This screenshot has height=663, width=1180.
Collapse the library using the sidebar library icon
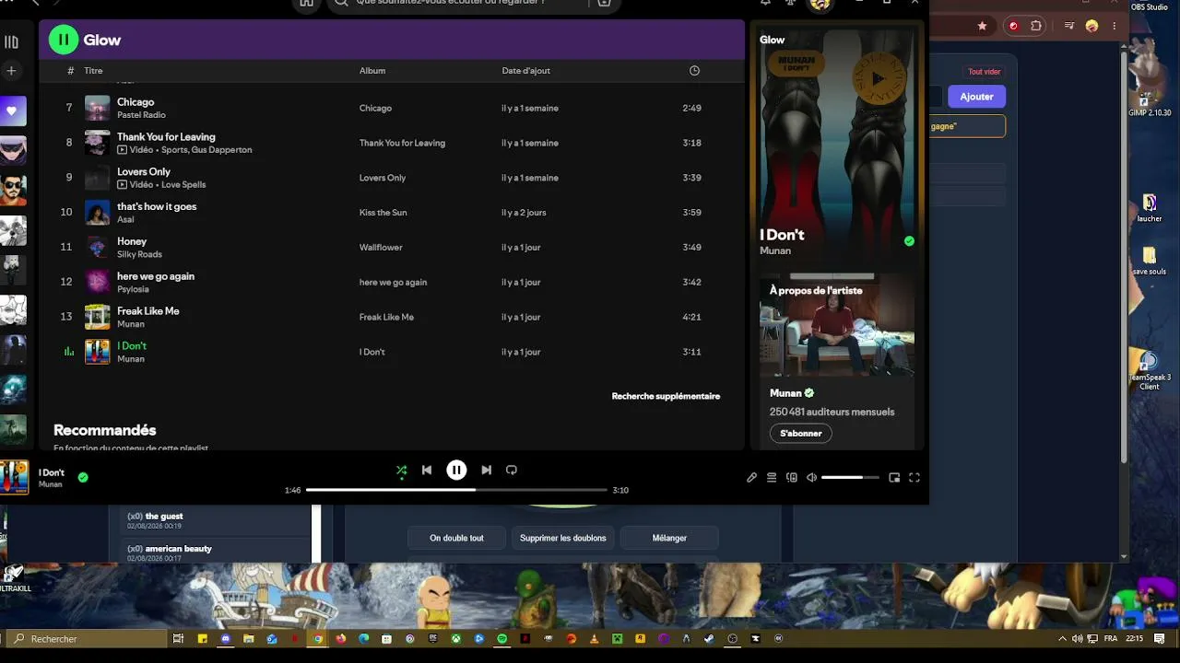11,41
